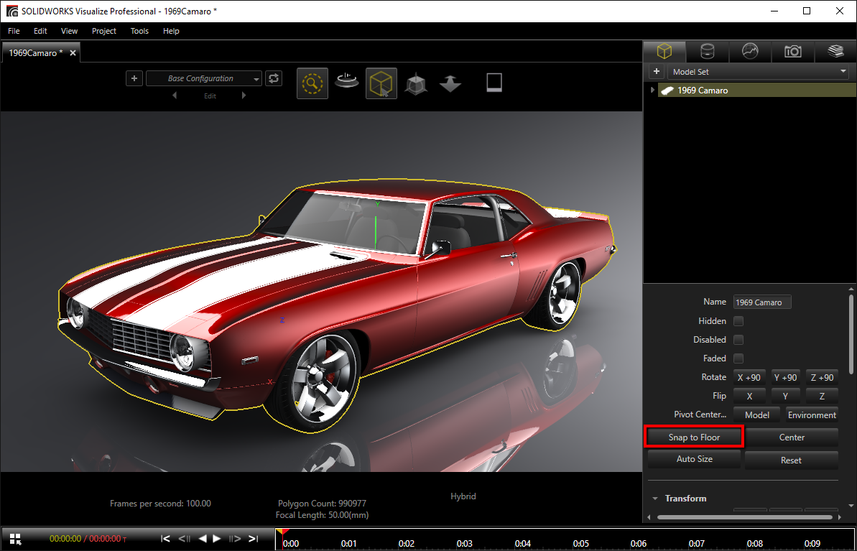Play the animation forward
This screenshot has height=551, width=857.
[216, 539]
